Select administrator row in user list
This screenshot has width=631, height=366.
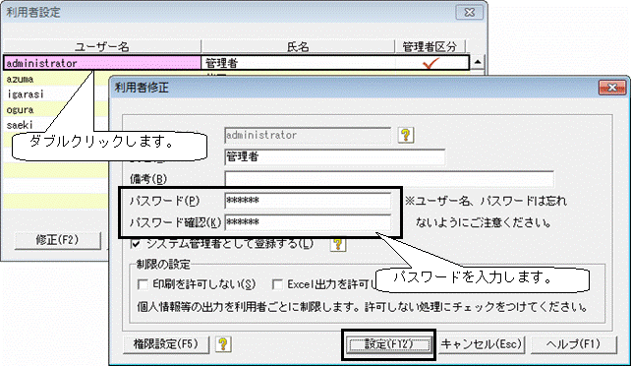tap(237, 63)
